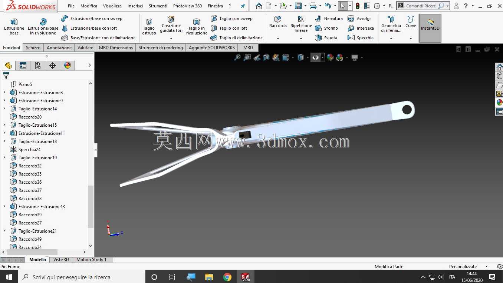
Task: Activate the Specchia mirror tool in ribbon
Action: click(361, 38)
